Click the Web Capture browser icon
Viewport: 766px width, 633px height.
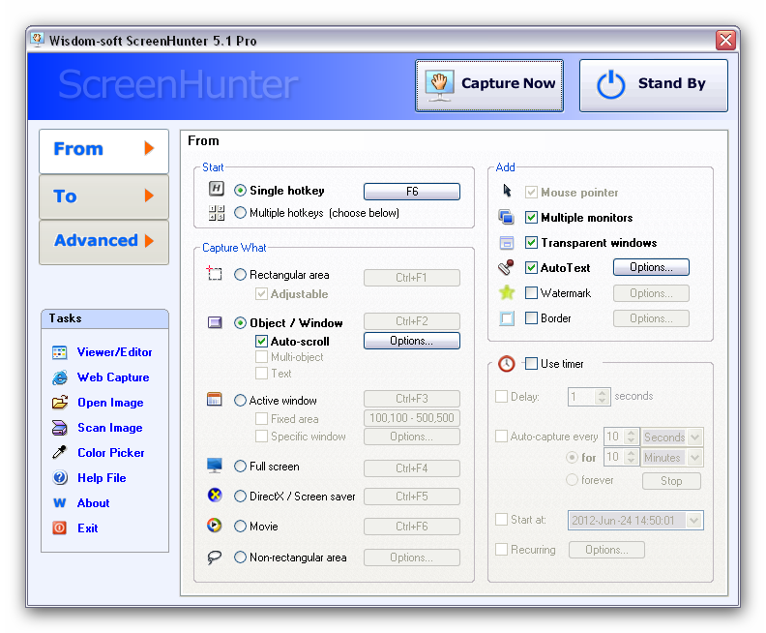pos(60,377)
